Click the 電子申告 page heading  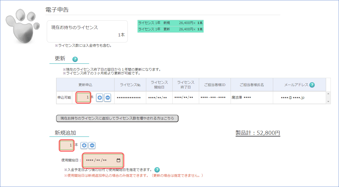point(57,10)
